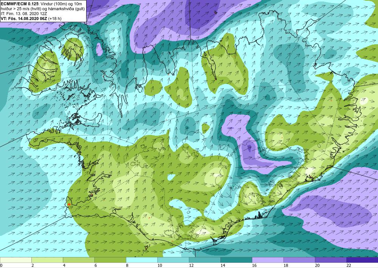Click the 16–18 m/s lavender legend swatch
The width and height of the screenshot is (378, 268).
[268, 260]
